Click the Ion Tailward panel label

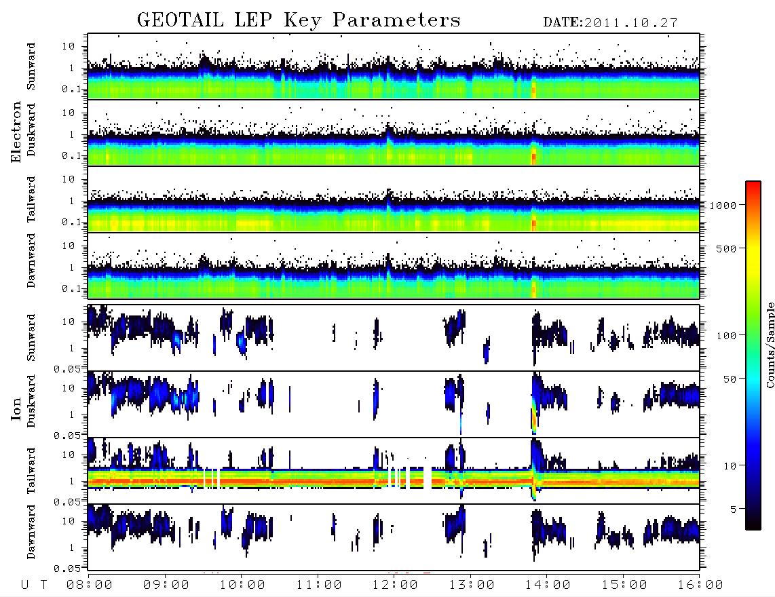pos(31,471)
